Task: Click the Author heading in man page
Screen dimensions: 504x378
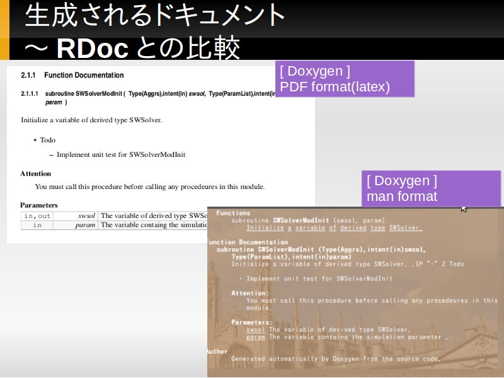Action: [x=217, y=351]
